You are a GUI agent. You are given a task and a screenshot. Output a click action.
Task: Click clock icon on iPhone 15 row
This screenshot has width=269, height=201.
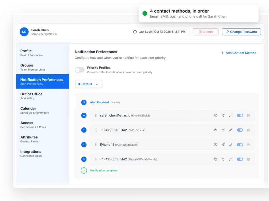coord(215,144)
